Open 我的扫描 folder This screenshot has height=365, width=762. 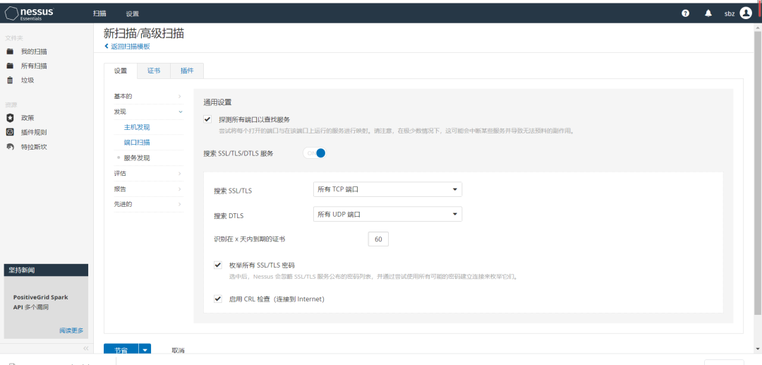pyautogui.click(x=34, y=52)
